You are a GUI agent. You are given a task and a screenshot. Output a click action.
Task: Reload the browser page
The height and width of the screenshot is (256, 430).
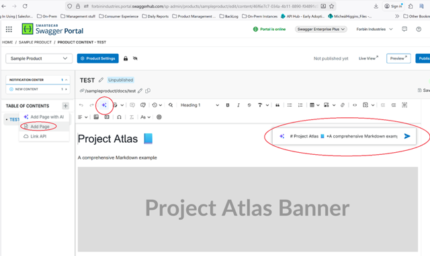[x=25, y=6]
